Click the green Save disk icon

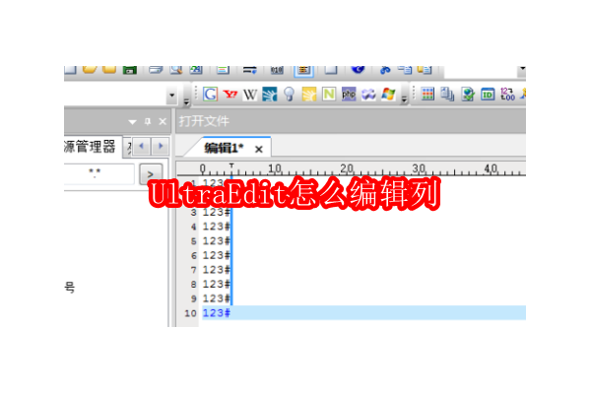point(129,70)
